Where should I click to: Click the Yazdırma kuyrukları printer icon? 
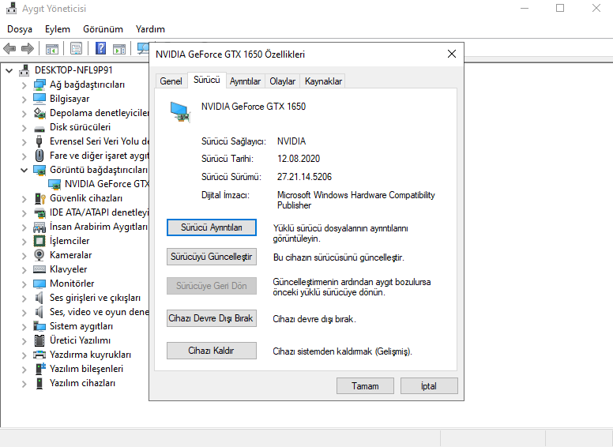39,355
